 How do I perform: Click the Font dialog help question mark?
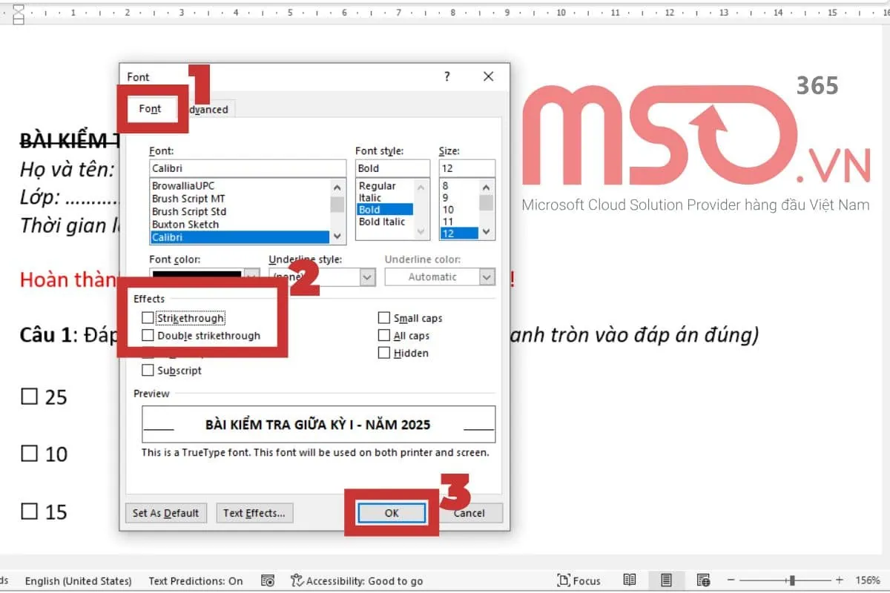pyautogui.click(x=446, y=76)
